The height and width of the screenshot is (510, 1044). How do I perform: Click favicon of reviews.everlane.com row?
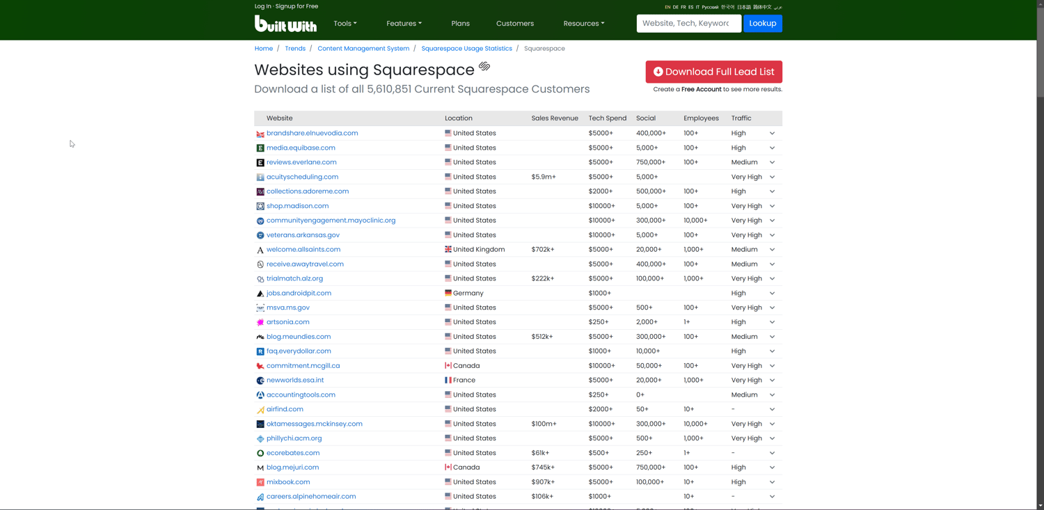click(x=260, y=163)
